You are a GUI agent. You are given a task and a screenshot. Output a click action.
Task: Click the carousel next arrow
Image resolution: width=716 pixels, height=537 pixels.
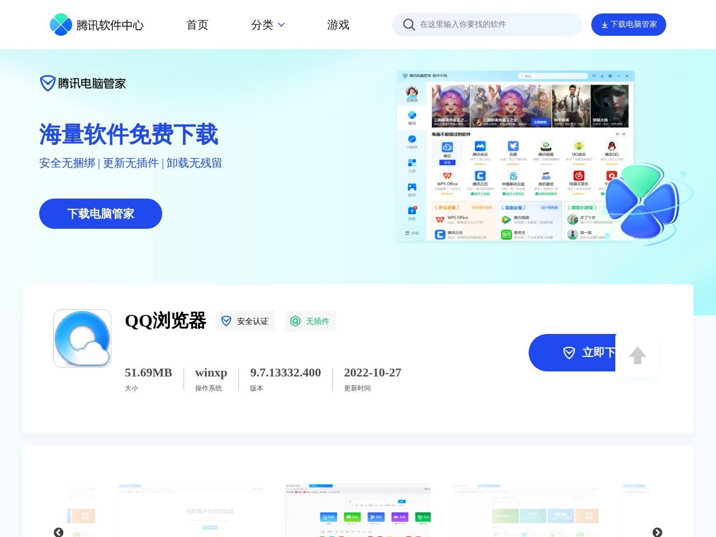pyautogui.click(x=657, y=532)
